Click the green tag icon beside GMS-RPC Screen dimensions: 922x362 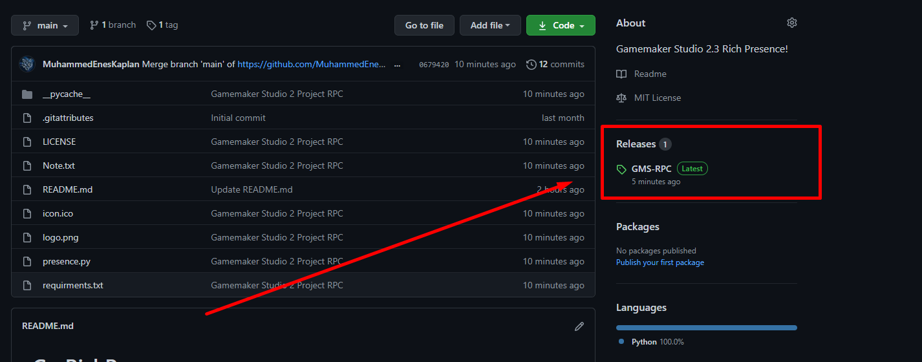pos(621,169)
